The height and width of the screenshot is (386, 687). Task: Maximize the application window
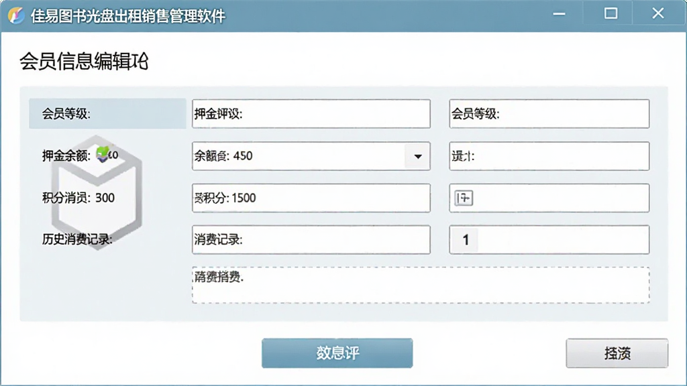click(611, 14)
